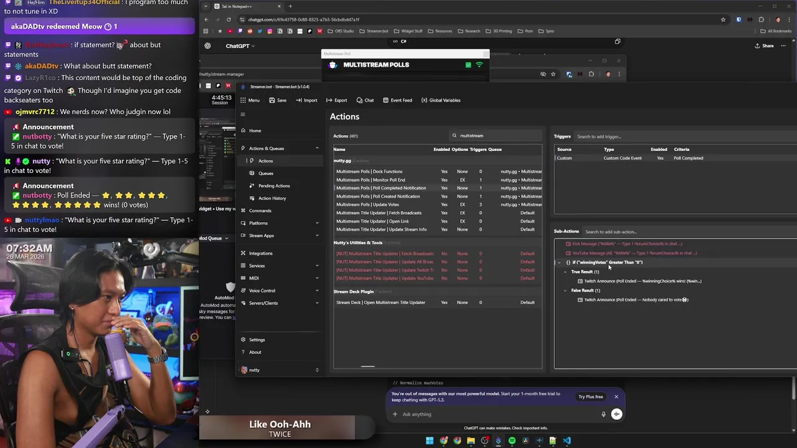Click the ChatGPT microphone dictation icon
Viewport: 797px width, 448px height.
603,414
